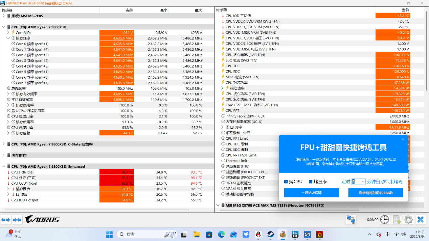Click the collapse-columns inward arrows icon
The height and width of the screenshot is (241, 429).
point(17,220)
